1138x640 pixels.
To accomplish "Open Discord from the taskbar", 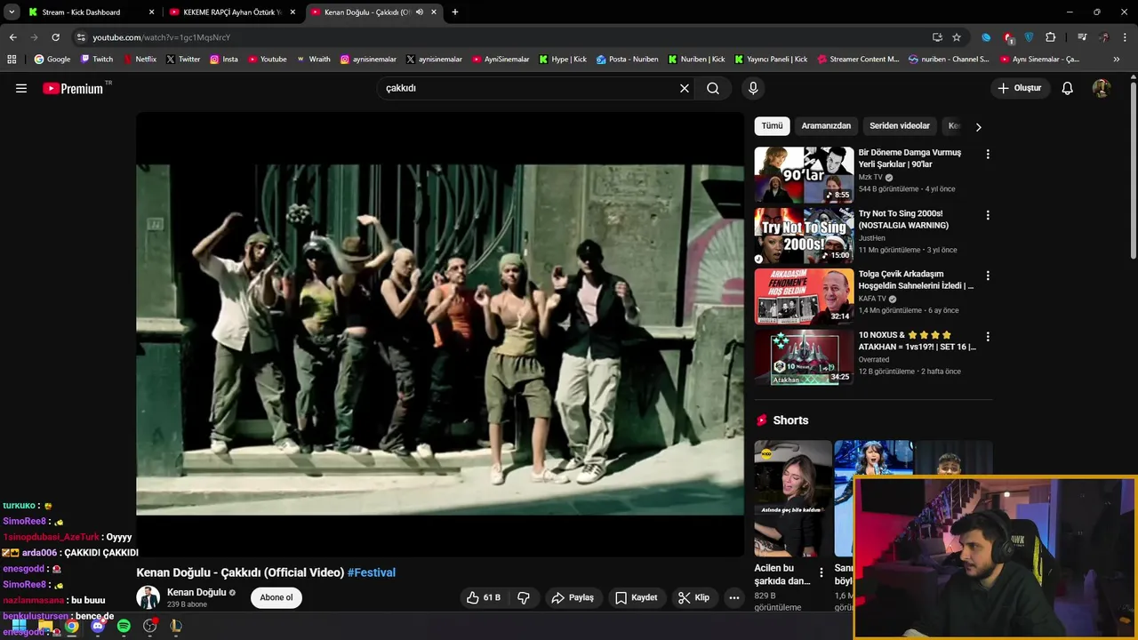I will point(98,626).
